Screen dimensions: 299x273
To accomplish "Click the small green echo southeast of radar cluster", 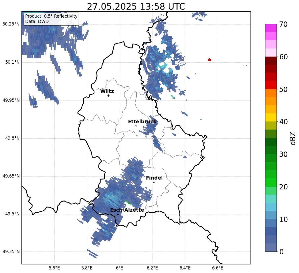I will click(173, 97).
